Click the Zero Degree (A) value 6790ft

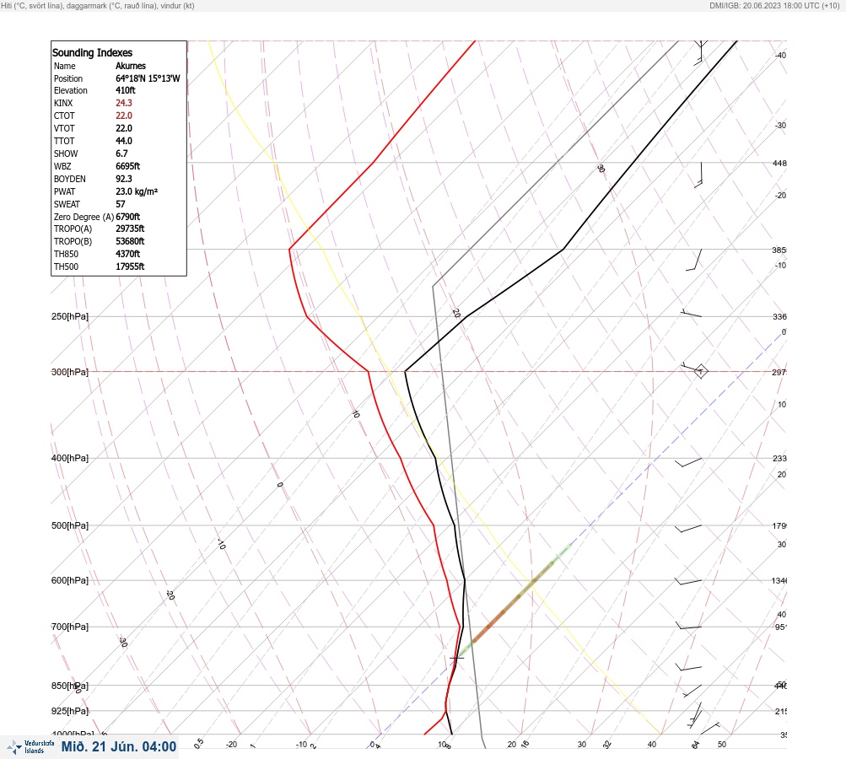[128, 217]
